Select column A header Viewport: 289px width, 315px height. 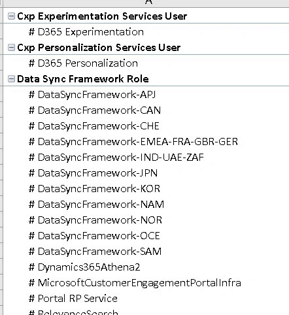pyautogui.click(x=146, y=3)
